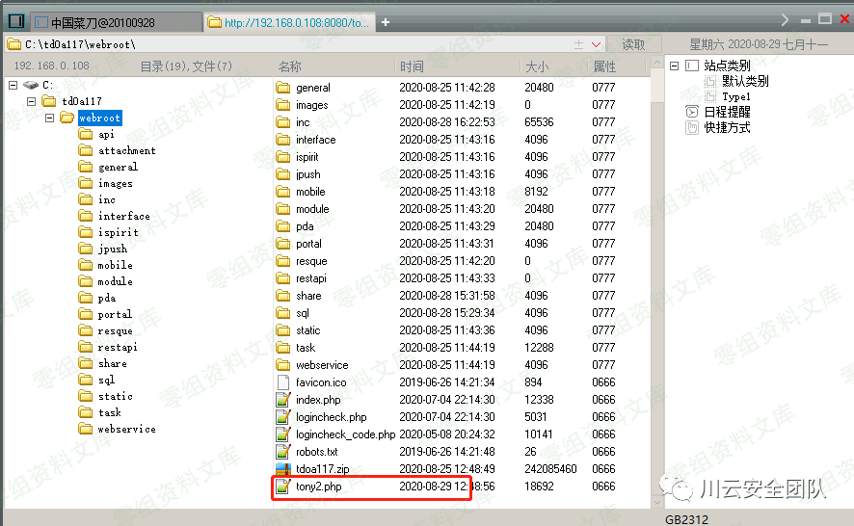854x526 pixels.
Task: Sort file list by 时间 column header
Action: [412, 66]
